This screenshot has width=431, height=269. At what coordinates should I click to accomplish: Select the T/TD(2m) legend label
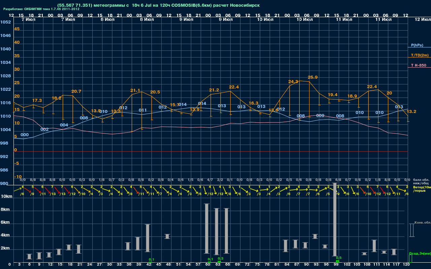pyautogui.click(x=419, y=55)
